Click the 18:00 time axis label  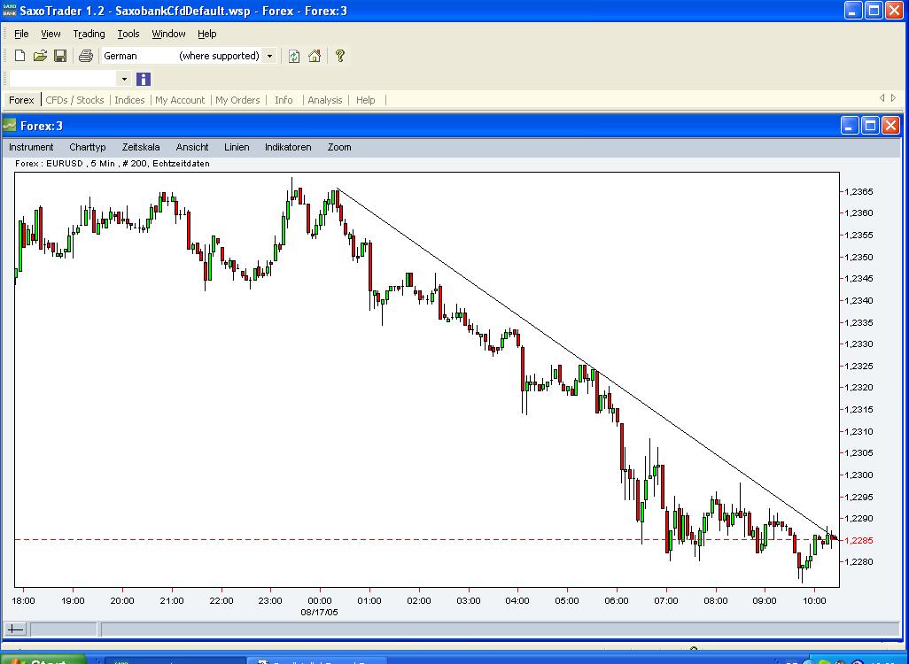(x=23, y=601)
